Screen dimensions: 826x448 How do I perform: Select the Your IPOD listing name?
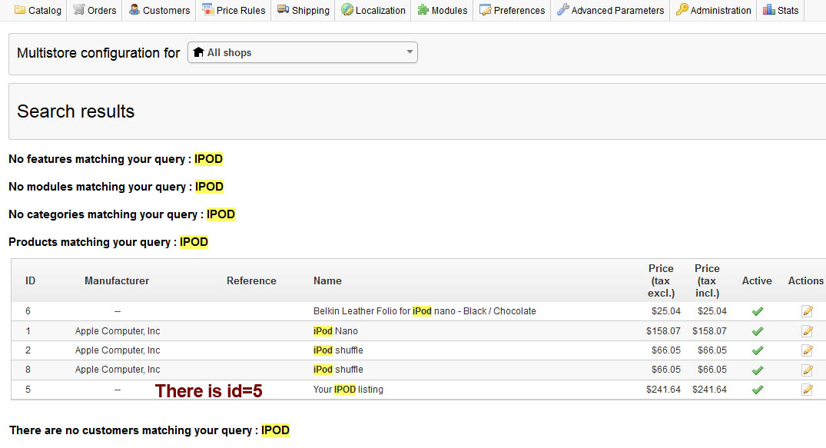[x=348, y=390]
